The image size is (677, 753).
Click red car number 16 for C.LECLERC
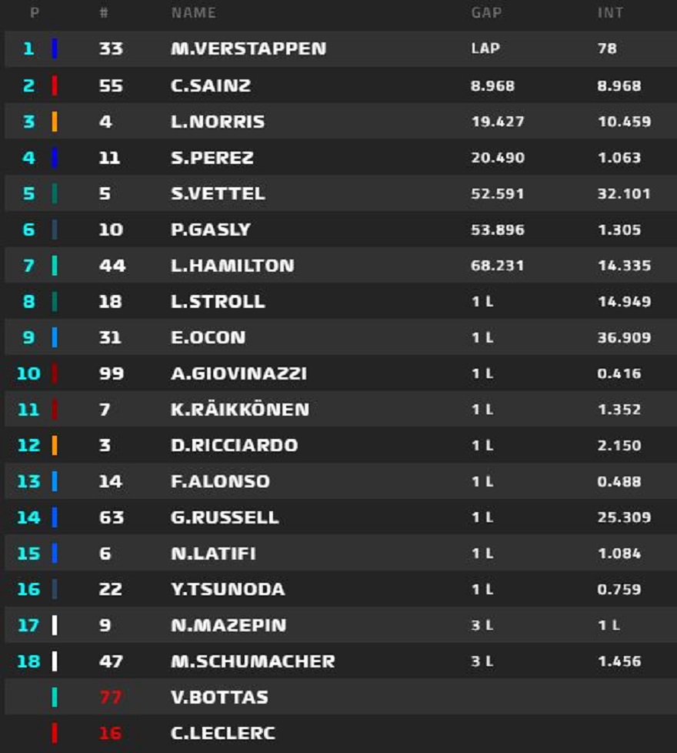click(x=110, y=733)
